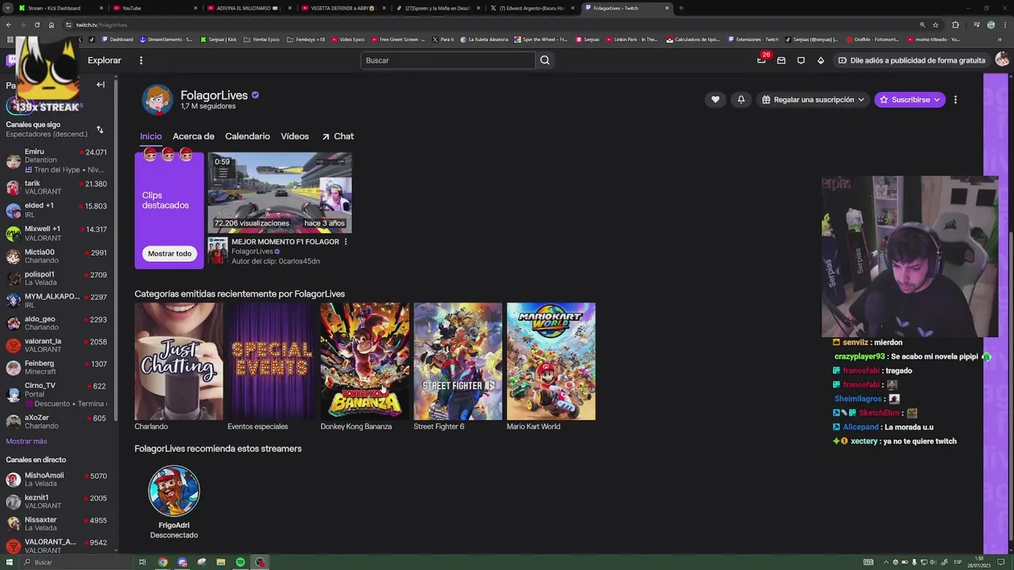The height and width of the screenshot is (570, 1014).
Task: Switch to the YouTube browser tab
Action: pyautogui.click(x=153, y=8)
